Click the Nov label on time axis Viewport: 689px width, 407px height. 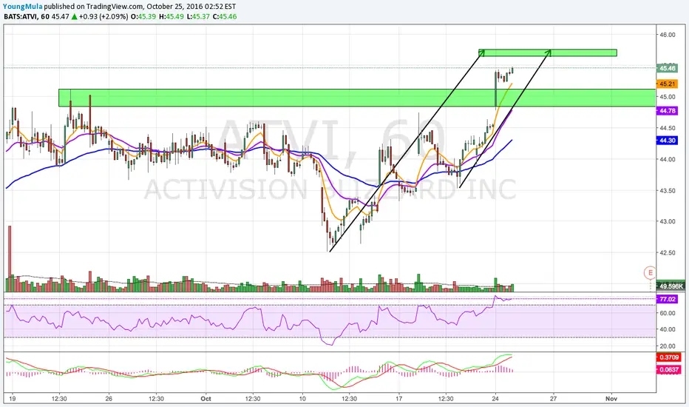(x=611, y=399)
